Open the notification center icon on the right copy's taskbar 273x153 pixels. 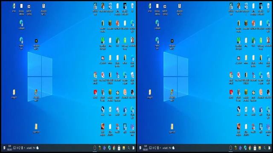pyautogui.click(x=140, y=148)
